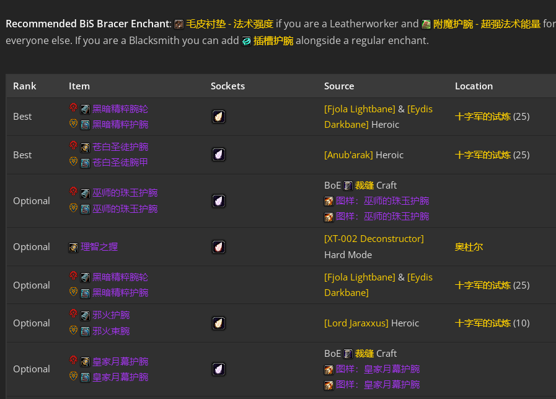
Task: Open the [XT-002 Deconstructor] boss link
Action: 374,239
